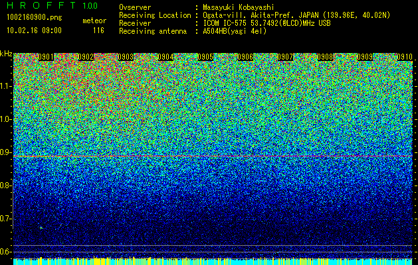This screenshot has height=265, width=418.
Task: Click the Ovserver label
Action: coord(135,7)
